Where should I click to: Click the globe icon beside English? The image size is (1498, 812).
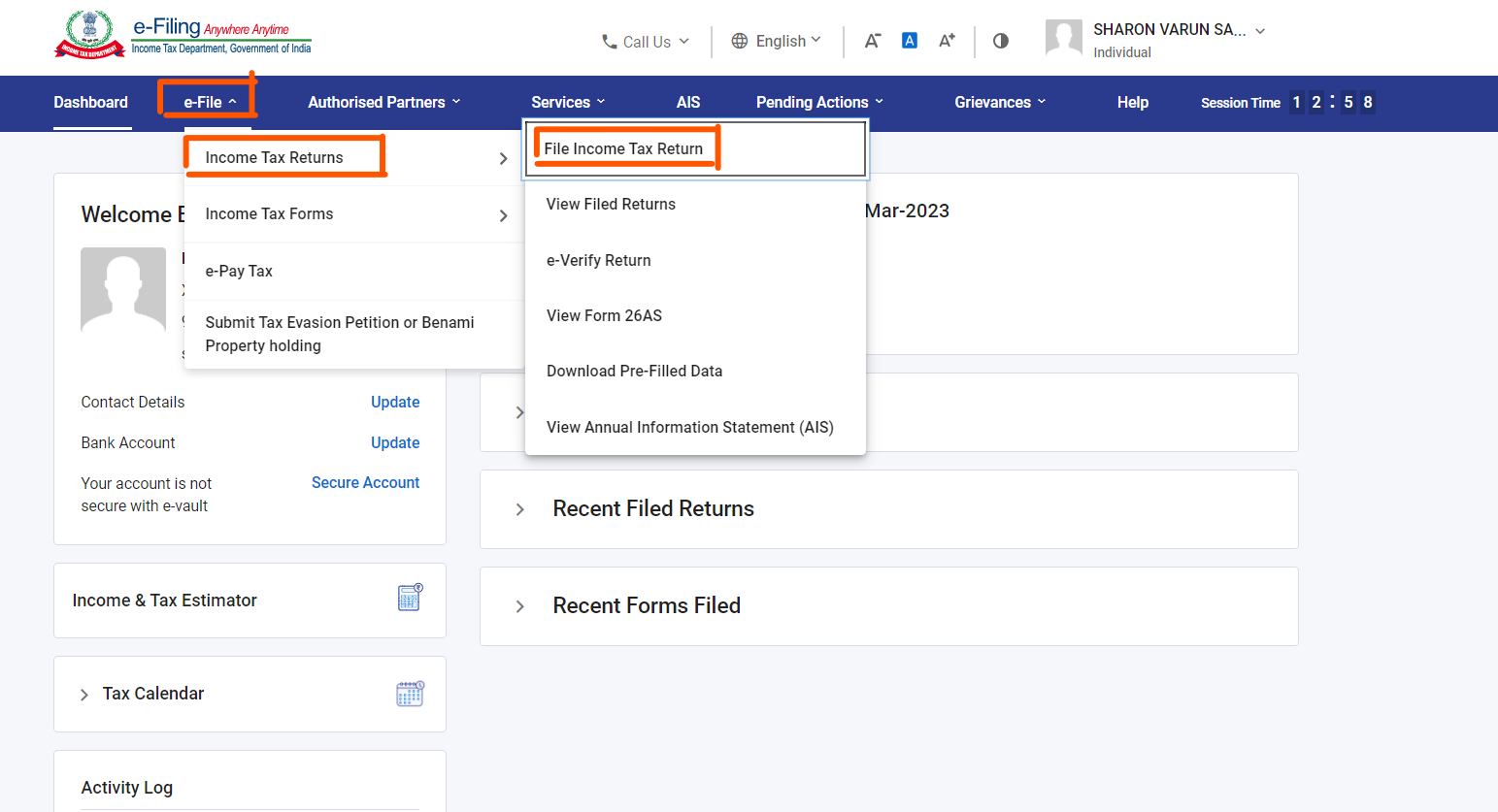coord(741,41)
